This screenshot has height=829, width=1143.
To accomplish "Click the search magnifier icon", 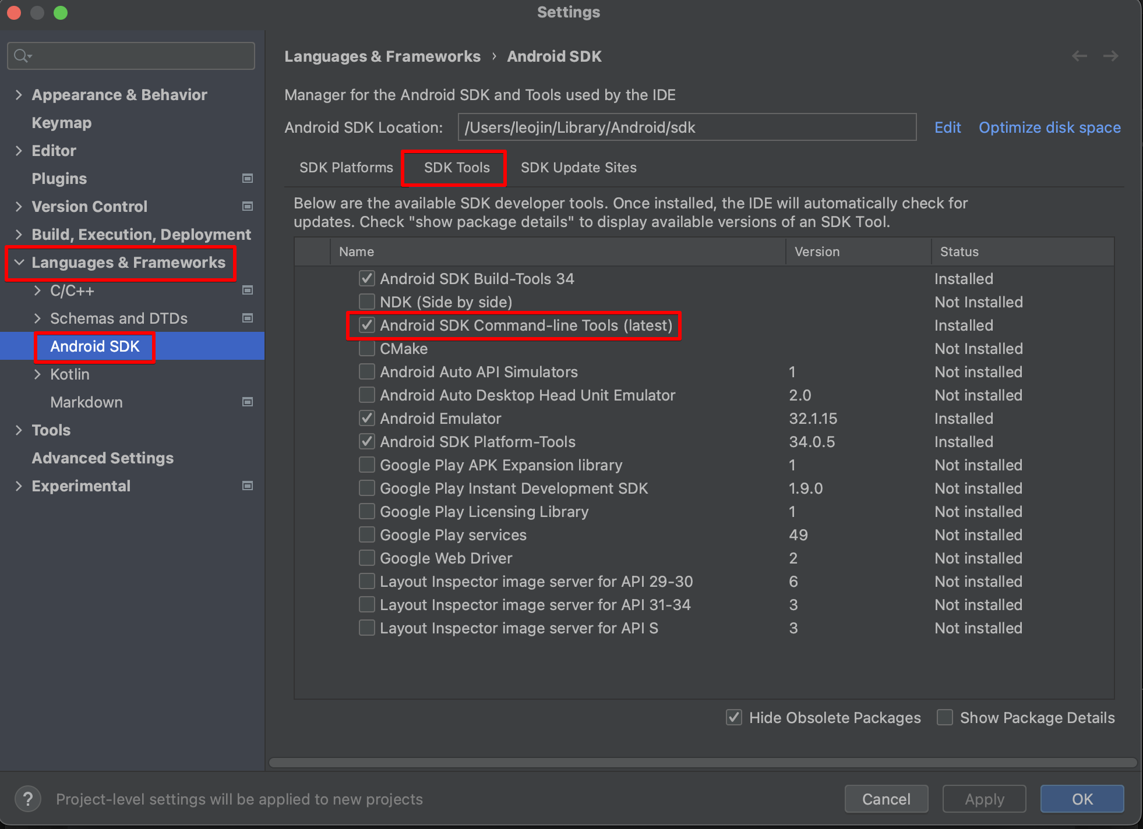I will 22,56.
